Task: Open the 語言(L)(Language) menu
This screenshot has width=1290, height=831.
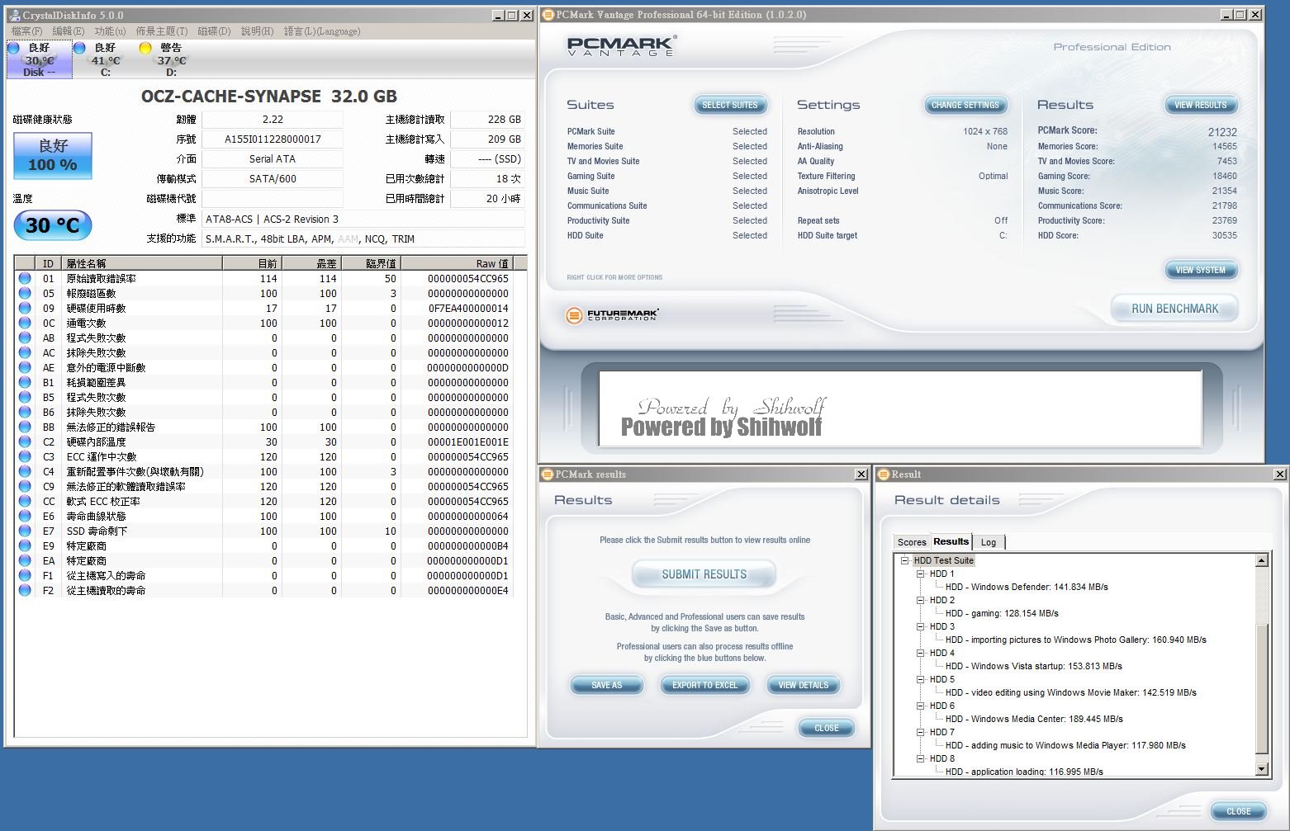Action: (322, 31)
